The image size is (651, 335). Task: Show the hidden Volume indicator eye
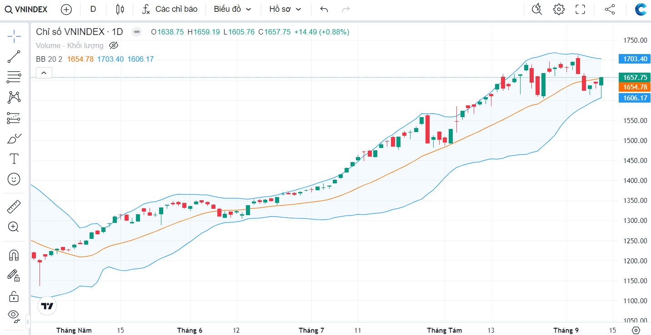pos(114,45)
